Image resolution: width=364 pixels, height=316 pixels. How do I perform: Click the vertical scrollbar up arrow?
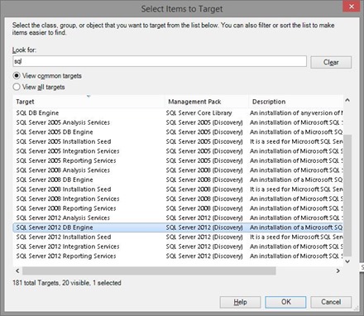[x=347, y=100]
